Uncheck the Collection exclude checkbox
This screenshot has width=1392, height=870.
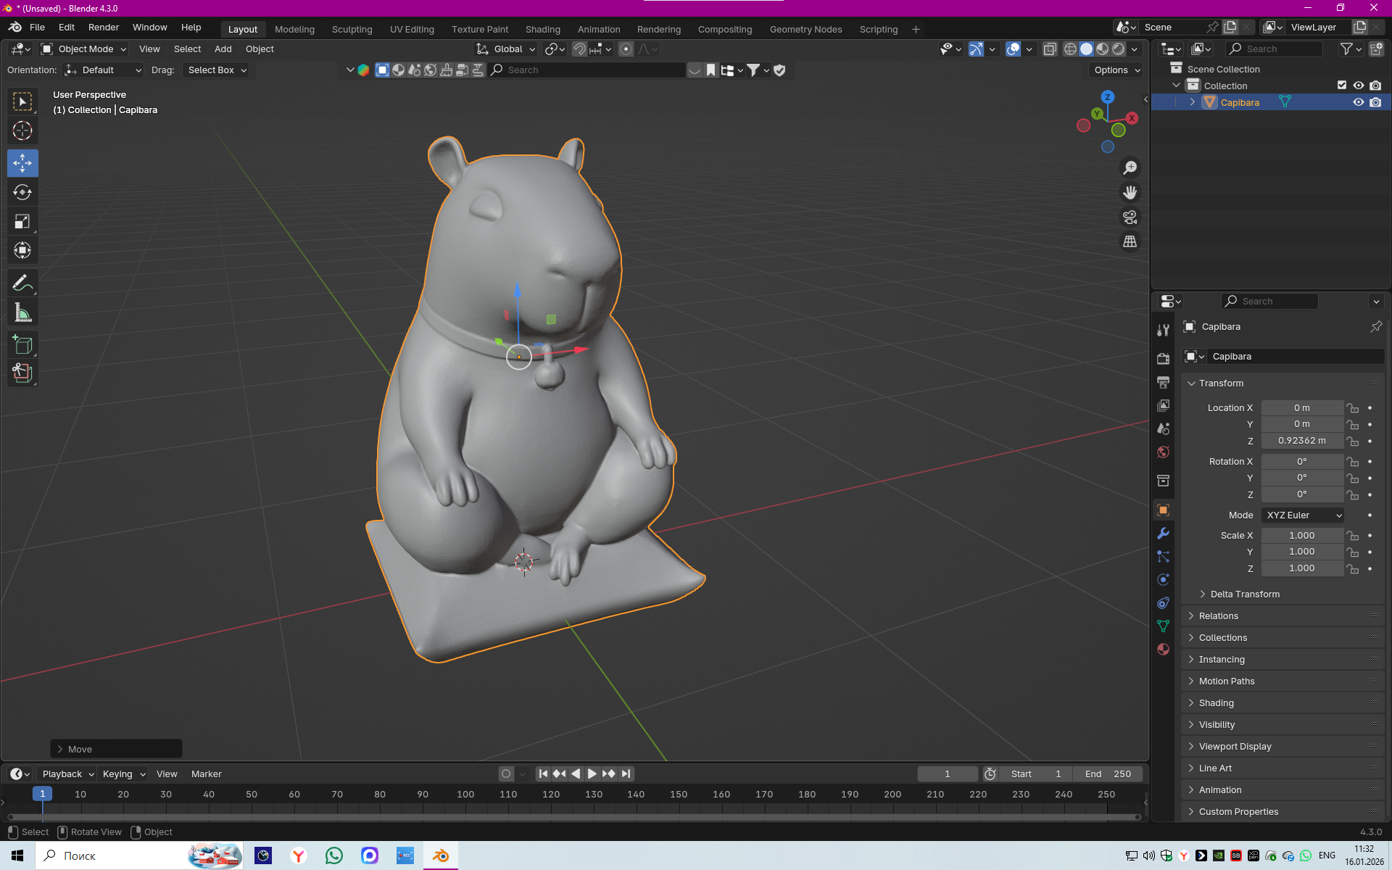click(1342, 86)
